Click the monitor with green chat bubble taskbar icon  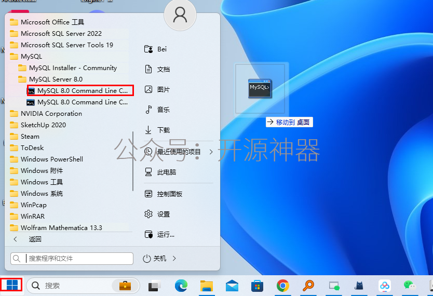[x=334, y=286]
